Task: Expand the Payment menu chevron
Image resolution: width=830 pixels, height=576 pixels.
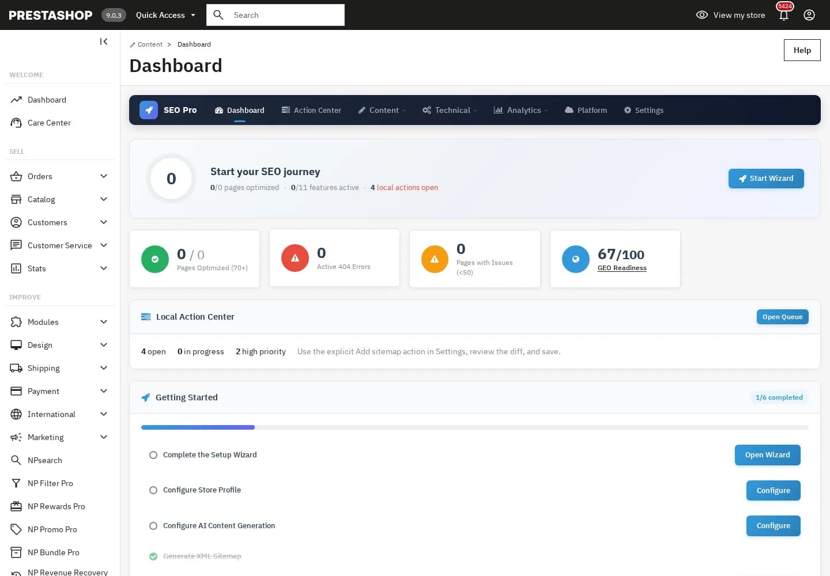Action: (x=104, y=391)
